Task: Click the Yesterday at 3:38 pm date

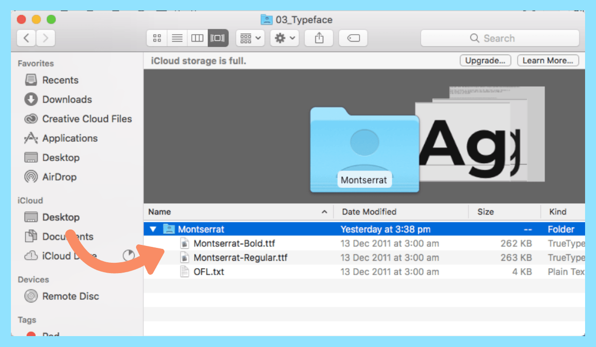Action: 385,229
